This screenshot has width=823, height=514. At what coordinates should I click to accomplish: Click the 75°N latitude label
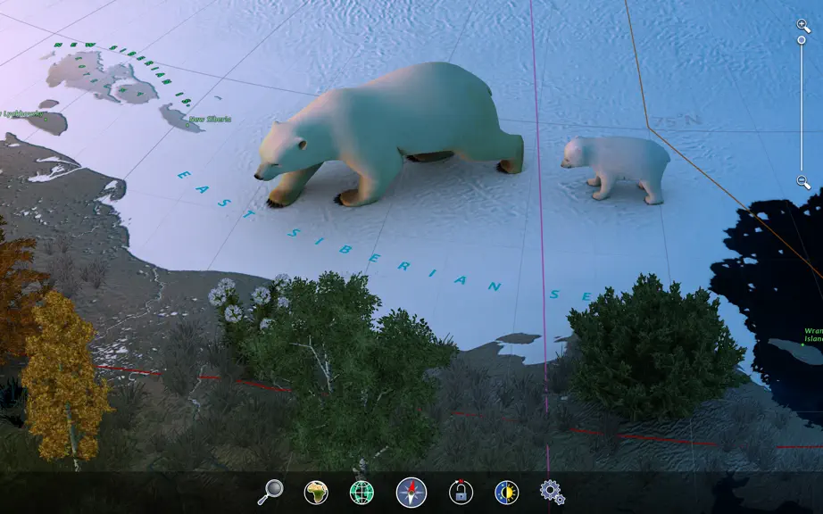(676, 120)
